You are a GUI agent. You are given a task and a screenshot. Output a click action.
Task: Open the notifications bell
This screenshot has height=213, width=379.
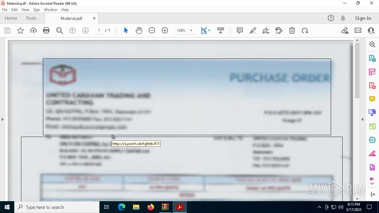coord(343,18)
